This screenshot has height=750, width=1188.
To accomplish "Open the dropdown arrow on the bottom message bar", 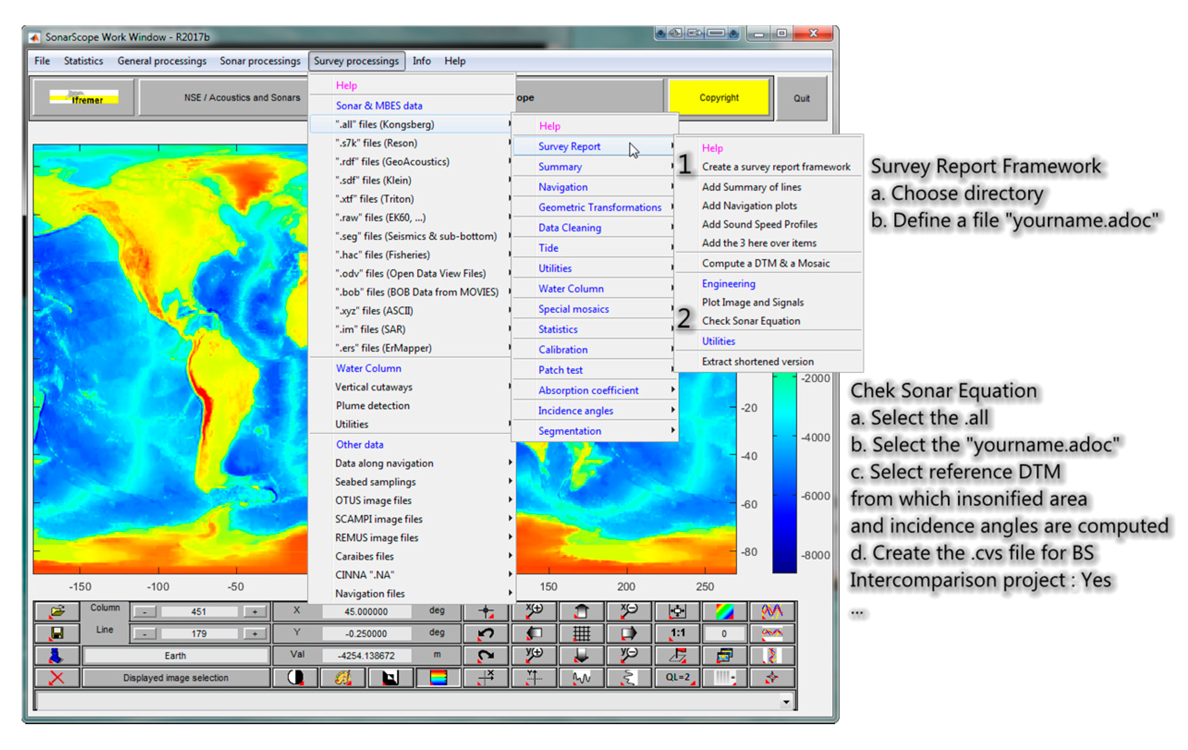I will coord(786,701).
